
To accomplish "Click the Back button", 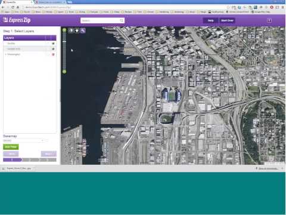I will coord(11,154).
